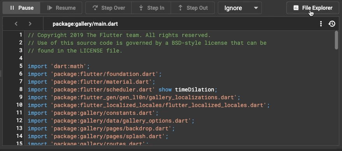Click the pause bars icon

[12, 8]
